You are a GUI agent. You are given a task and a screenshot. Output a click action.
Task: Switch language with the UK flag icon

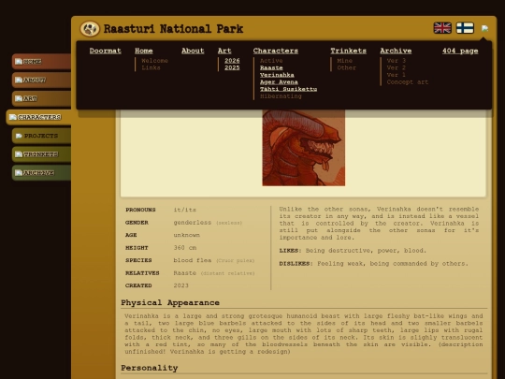click(x=442, y=28)
